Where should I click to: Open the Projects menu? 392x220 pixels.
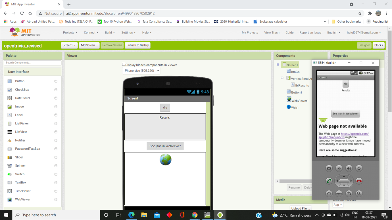[x=70, y=32]
